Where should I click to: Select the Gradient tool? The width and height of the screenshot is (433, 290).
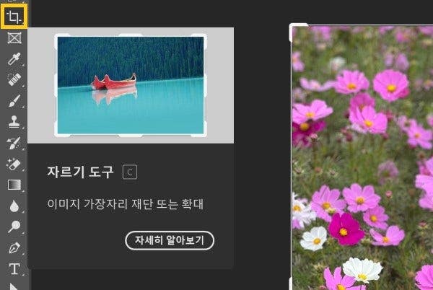click(x=14, y=185)
